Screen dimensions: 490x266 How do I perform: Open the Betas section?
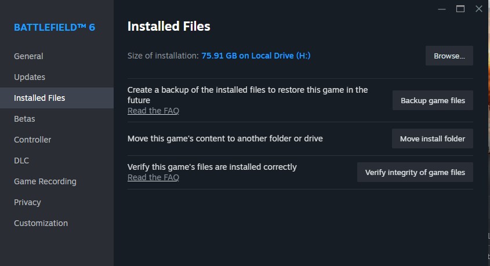click(24, 119)
